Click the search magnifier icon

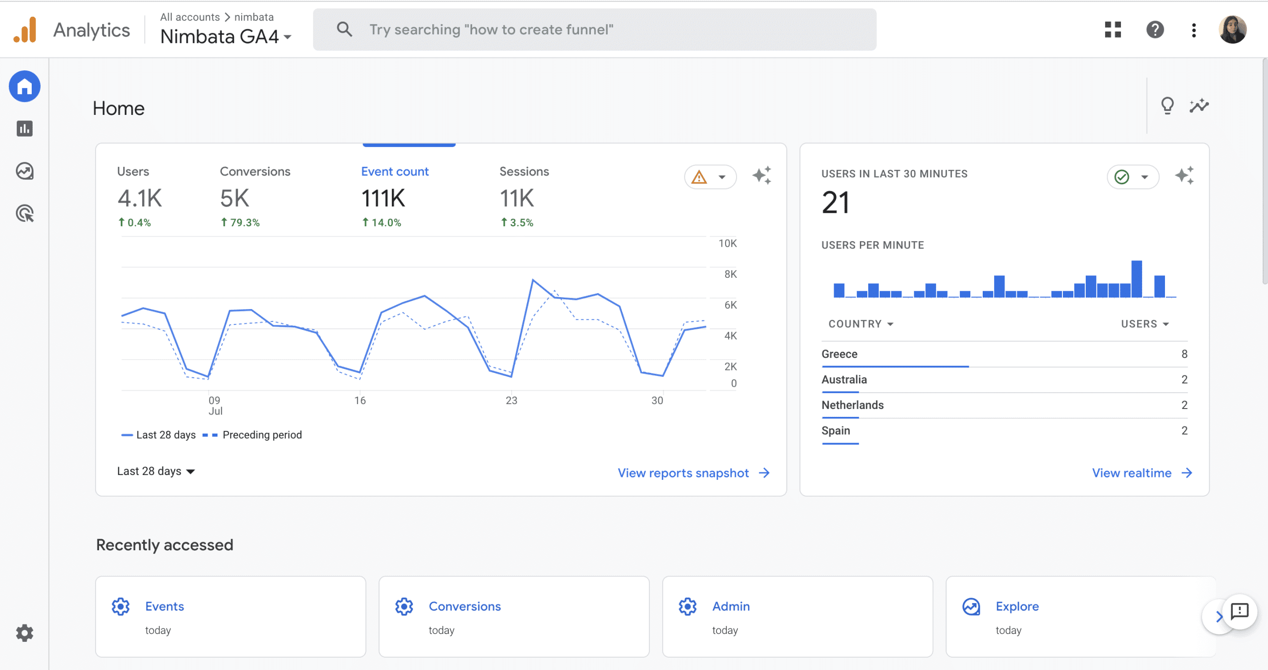click(344, 29)
